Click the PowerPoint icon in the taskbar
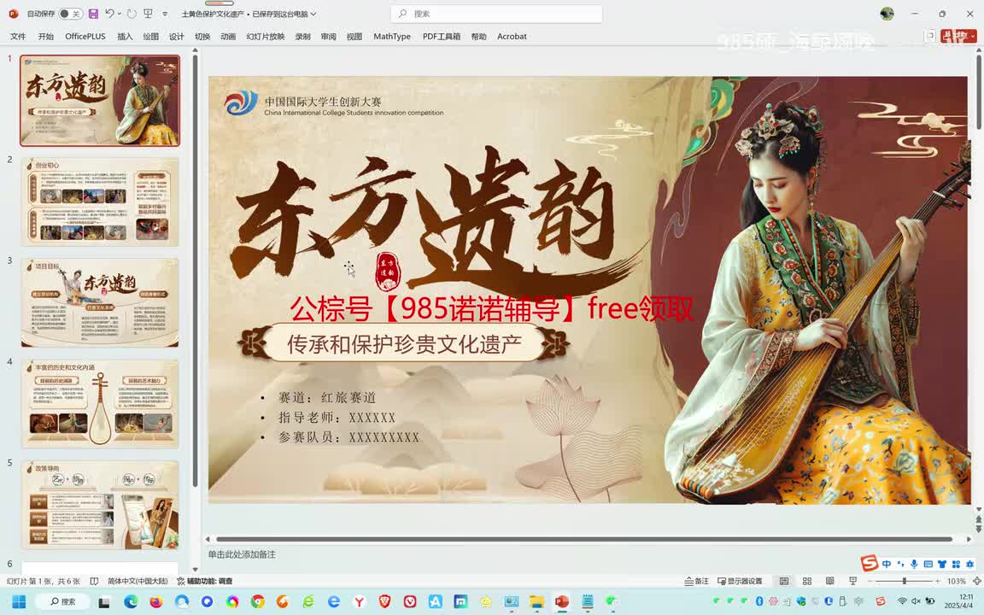 [x=562, y=601]
